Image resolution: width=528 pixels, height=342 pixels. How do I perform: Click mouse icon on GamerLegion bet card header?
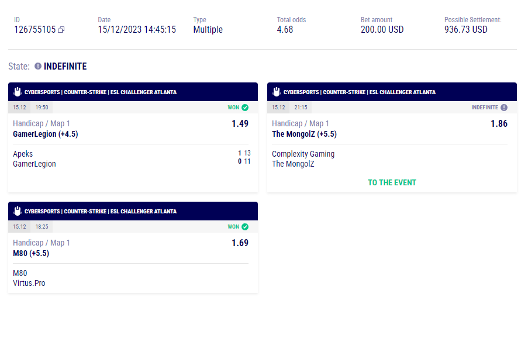pyautogui.click(x=17, y=92)
